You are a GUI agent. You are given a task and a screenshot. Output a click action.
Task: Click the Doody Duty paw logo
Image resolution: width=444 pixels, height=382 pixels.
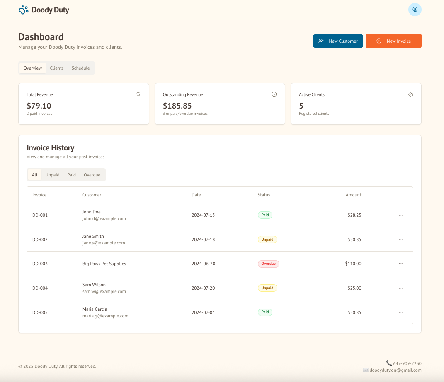point(23,9)
